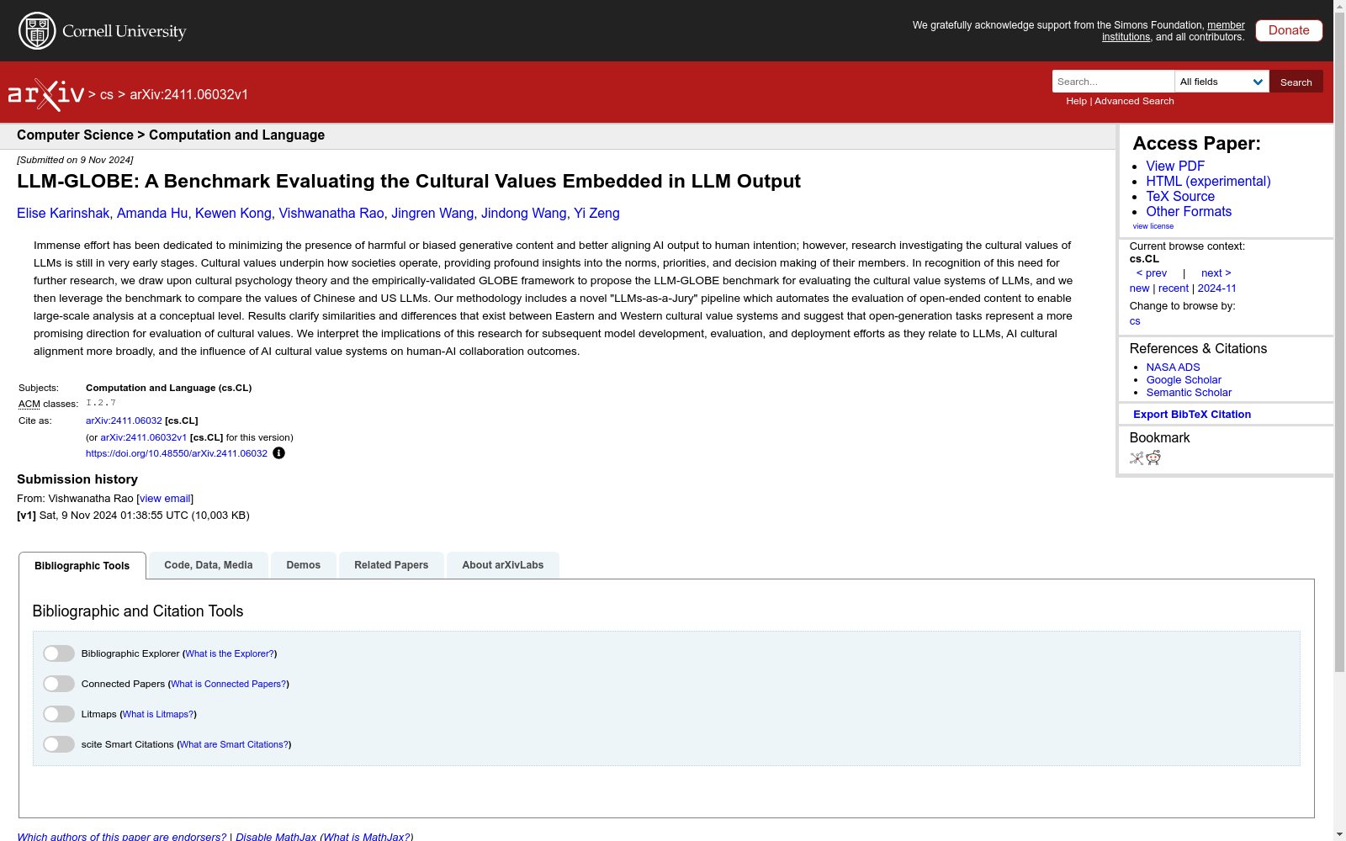Image resolution: width=1346 pixels, height=841 pixels.
Task: Open What is Litmaps? link
Action: (158, 714)
